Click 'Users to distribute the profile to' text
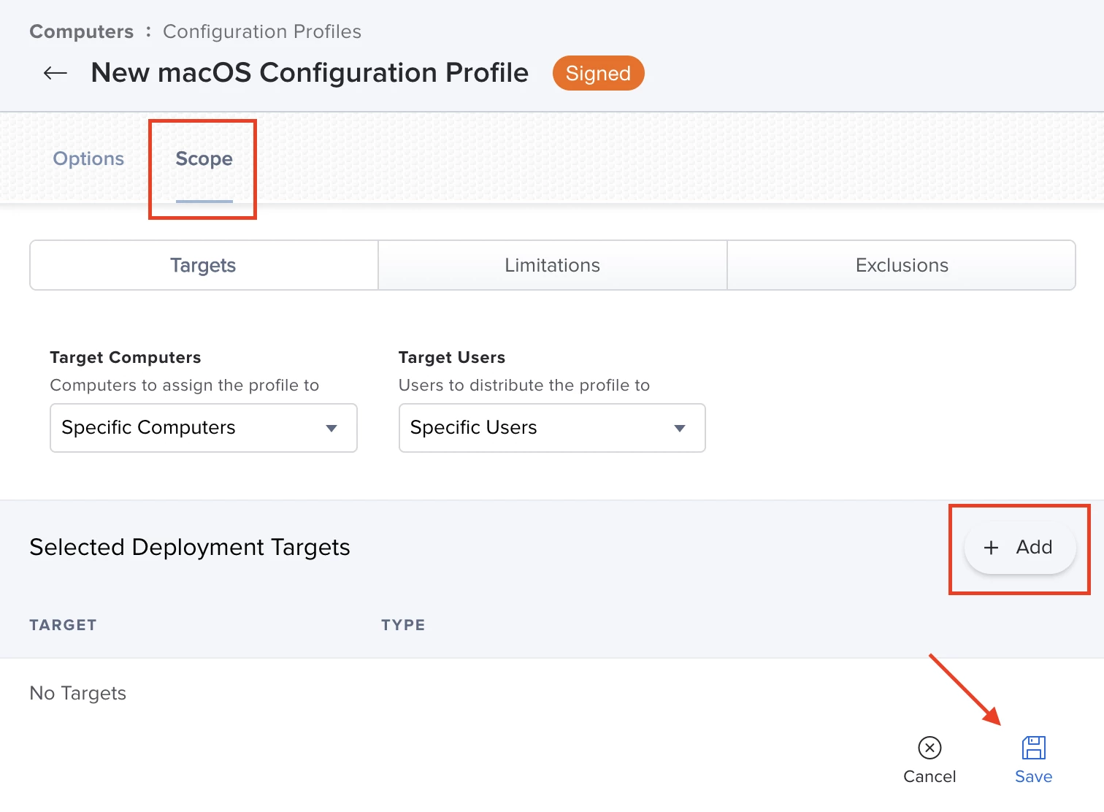Screen dimensions: 1104x812 [524, 386]
